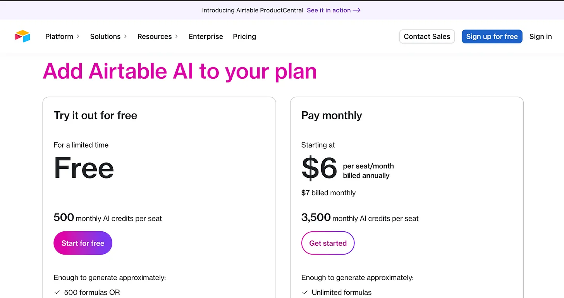Select the Solutions nav label
The image size is (564, 298).
(x=105, y=36)
